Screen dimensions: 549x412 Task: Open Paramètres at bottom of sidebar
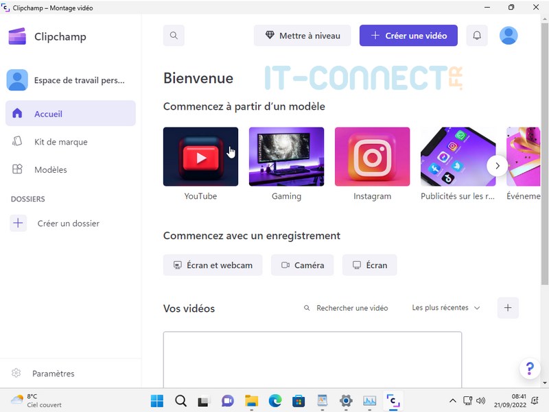(x=54, y=373)
